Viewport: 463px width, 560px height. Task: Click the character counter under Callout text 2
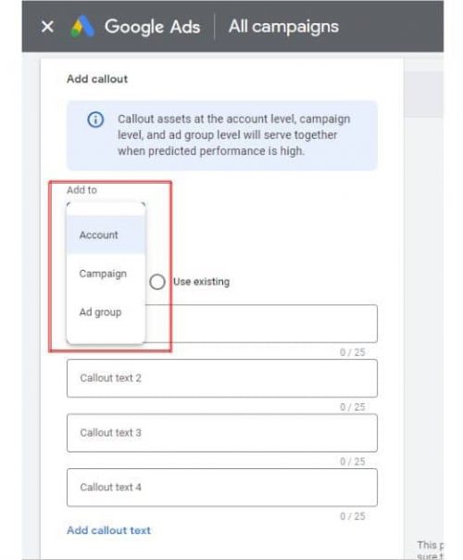click(x=353, y=407)
